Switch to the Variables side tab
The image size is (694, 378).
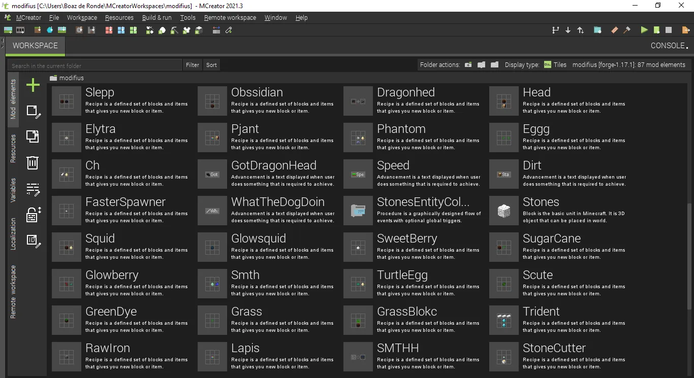click(14, 190)
